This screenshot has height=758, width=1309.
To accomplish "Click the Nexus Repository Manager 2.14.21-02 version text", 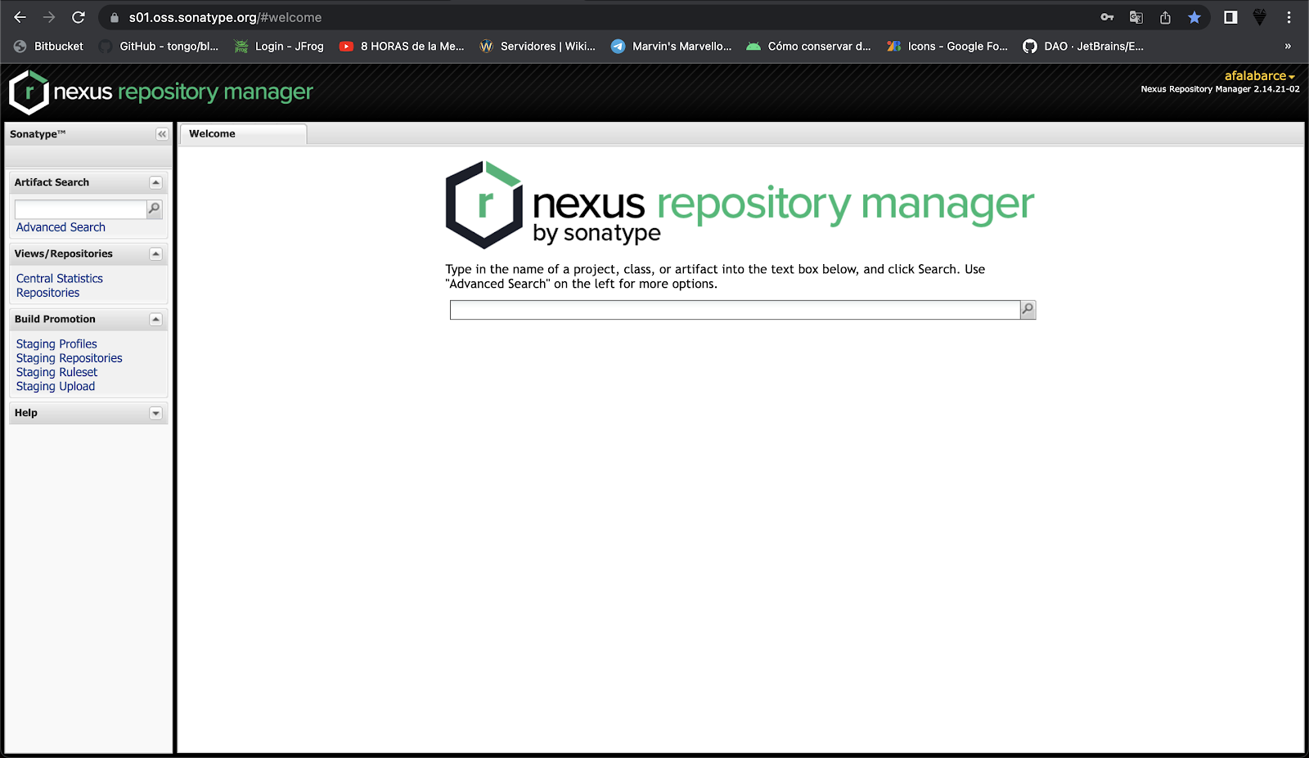I will click(x=1220, y=89).
